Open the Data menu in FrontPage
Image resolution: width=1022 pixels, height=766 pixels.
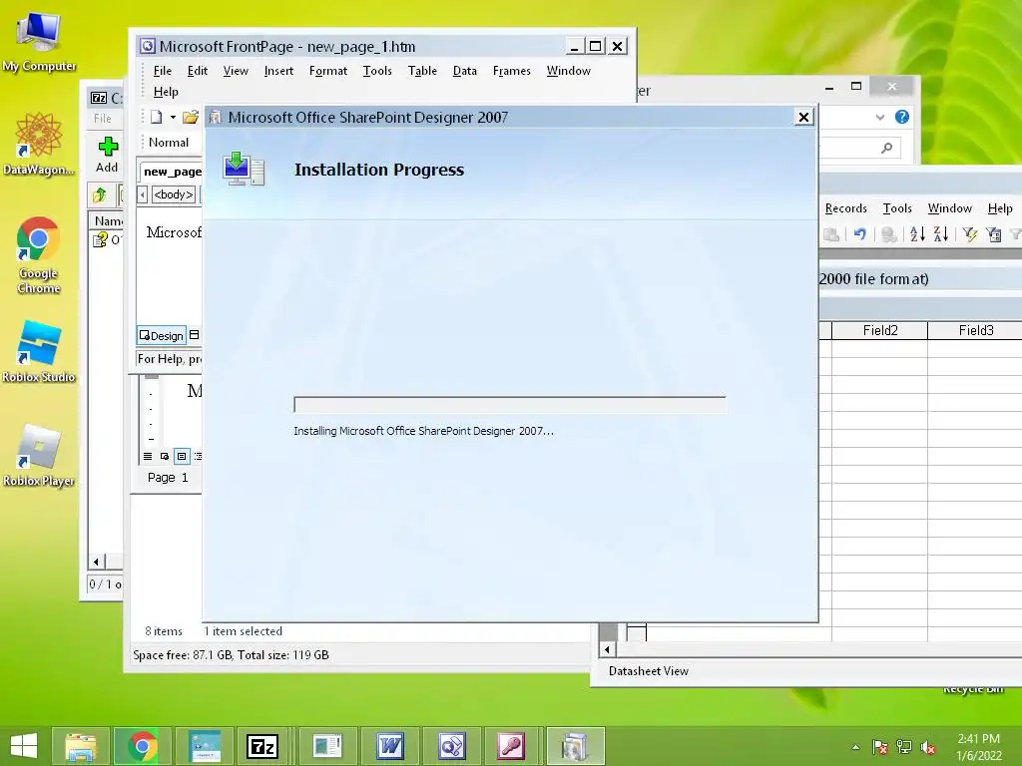click(x=465, y=71)
